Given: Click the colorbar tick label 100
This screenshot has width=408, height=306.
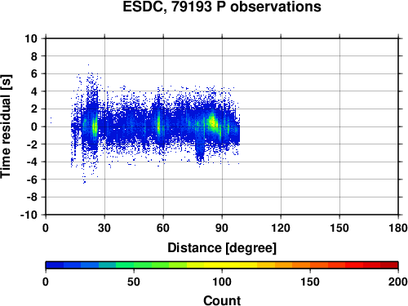Looking at the screenshot, I should 222,282.
